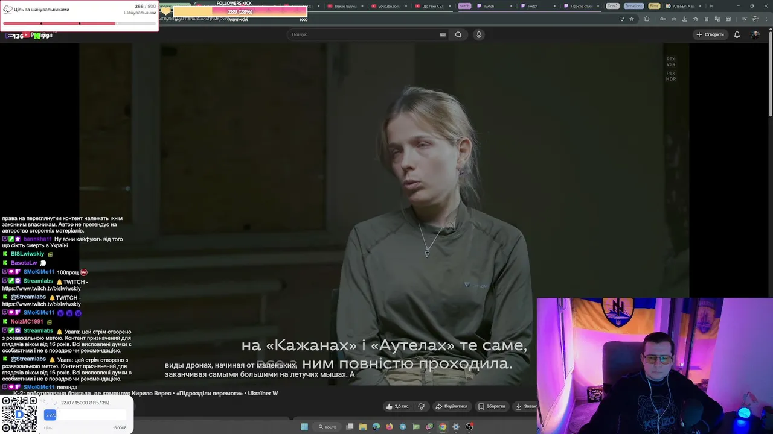Open the Settings gear taskbar icon

pyautogui.click(x=456, y=427)
